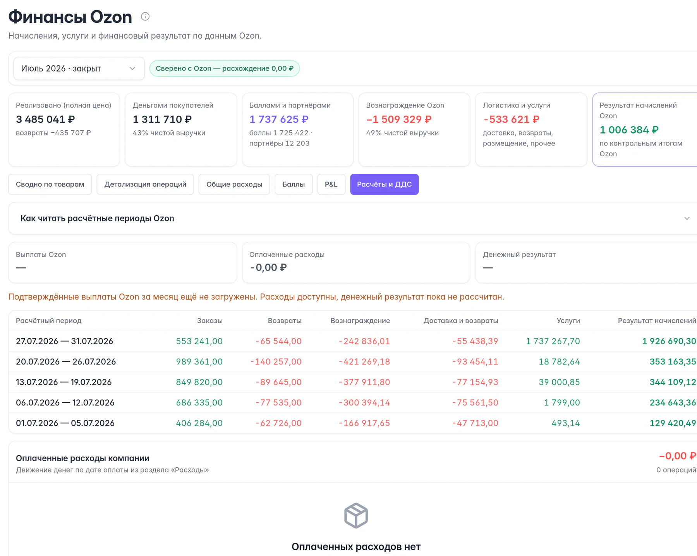Click result value 1 926 690,30
The height and width of the screenshot is (556, 697).
pos(669,341)
